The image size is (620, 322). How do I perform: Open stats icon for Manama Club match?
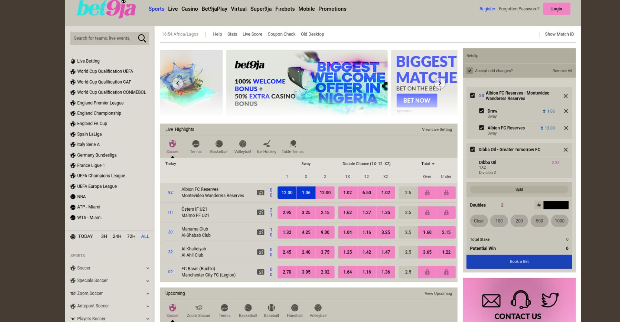(x=261, y=232)
